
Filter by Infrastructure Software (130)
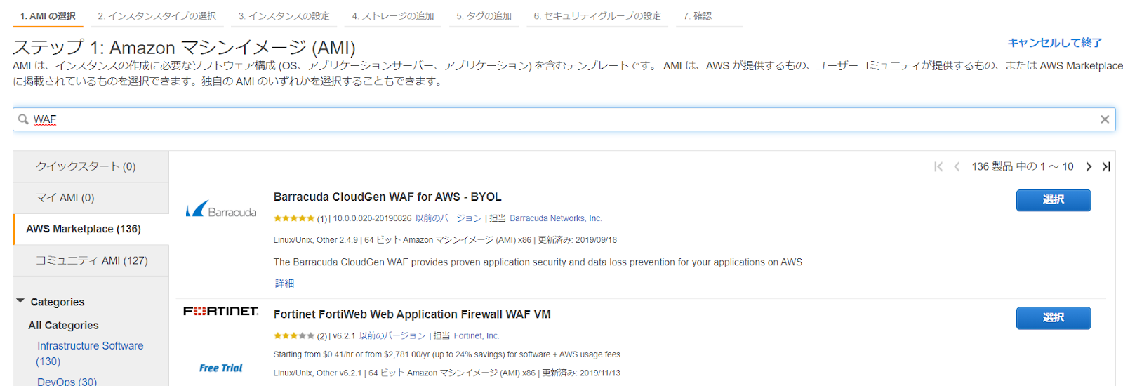point(90,353)
